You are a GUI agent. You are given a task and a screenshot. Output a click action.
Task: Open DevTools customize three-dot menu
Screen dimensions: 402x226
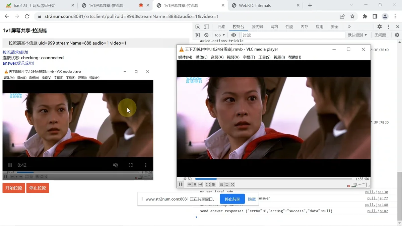(x=389, y=27)
